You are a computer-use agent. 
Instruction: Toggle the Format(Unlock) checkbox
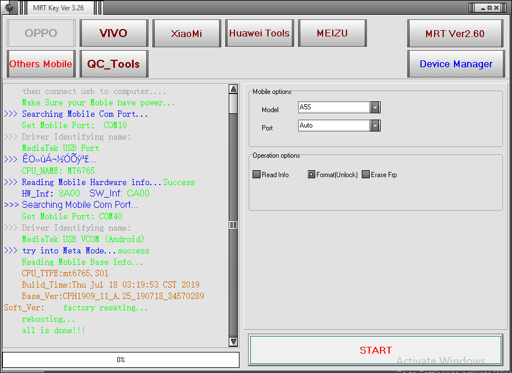(x=311, y=175)
